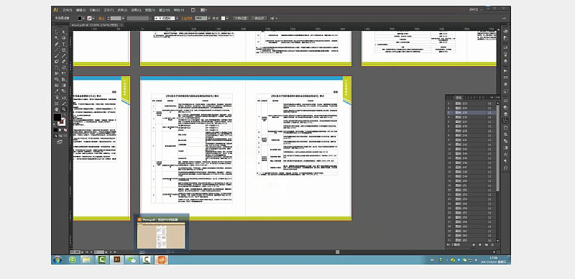Open the graphic style dropdown
This screenshot has height=279, width=575.
click(x=226, y=19)
